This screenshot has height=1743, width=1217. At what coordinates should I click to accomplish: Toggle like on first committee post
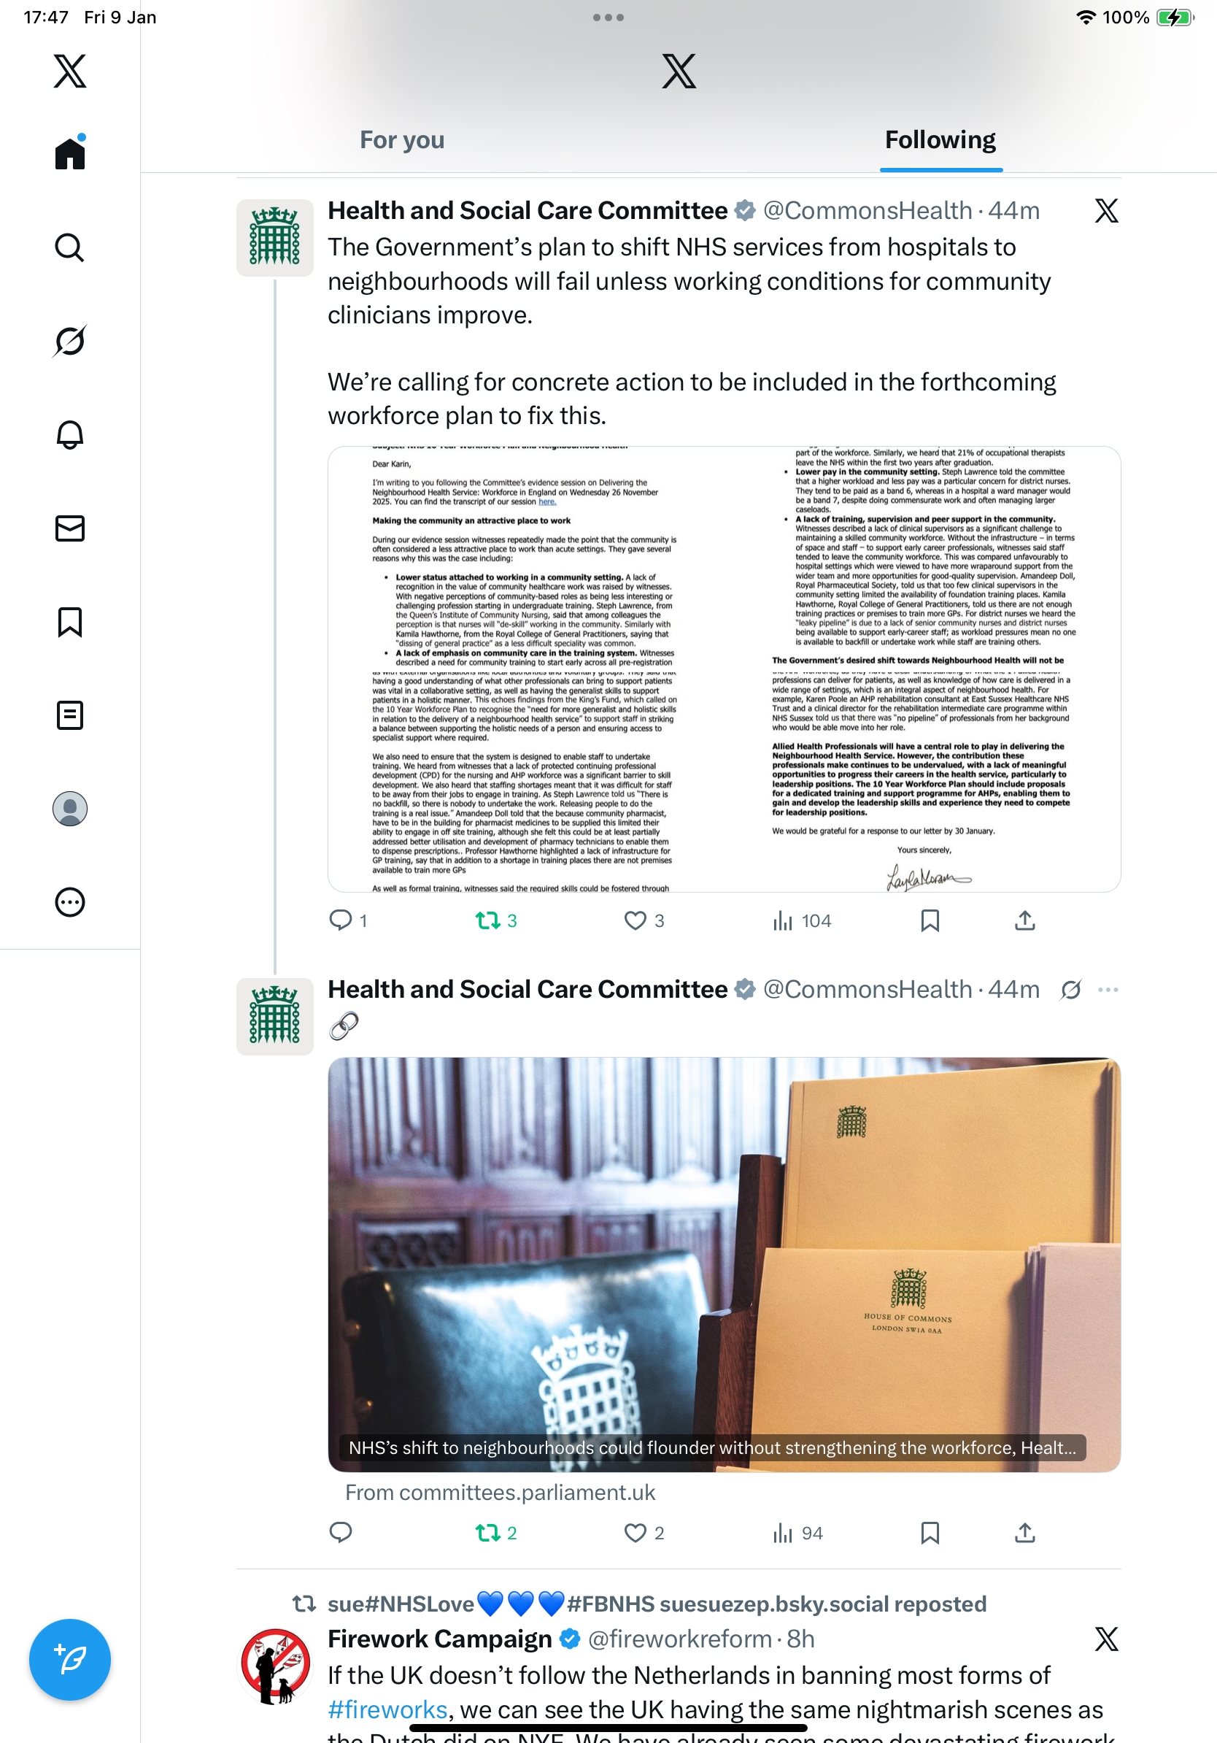(644, 921)
